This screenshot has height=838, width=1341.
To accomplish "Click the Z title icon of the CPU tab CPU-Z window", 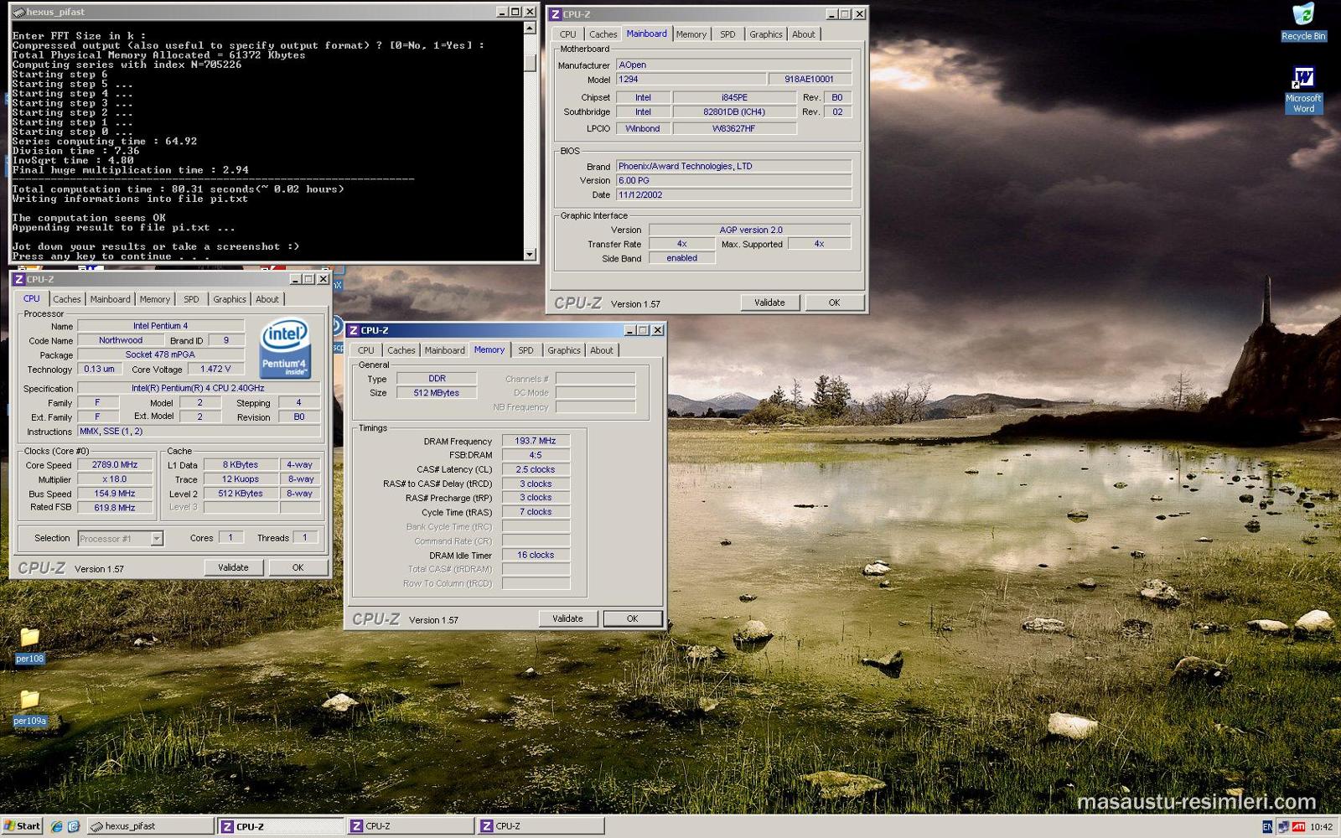I will pos(18,279).
